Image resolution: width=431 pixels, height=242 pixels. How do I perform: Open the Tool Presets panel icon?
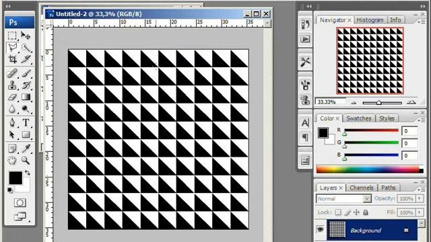pos(305,62)
